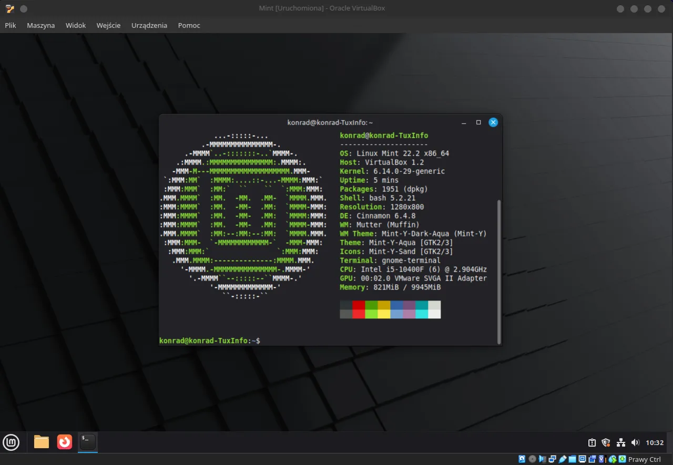The image size is (673, 465).
Task: Click the VirtualBox audio indicator
Action: 542,459
